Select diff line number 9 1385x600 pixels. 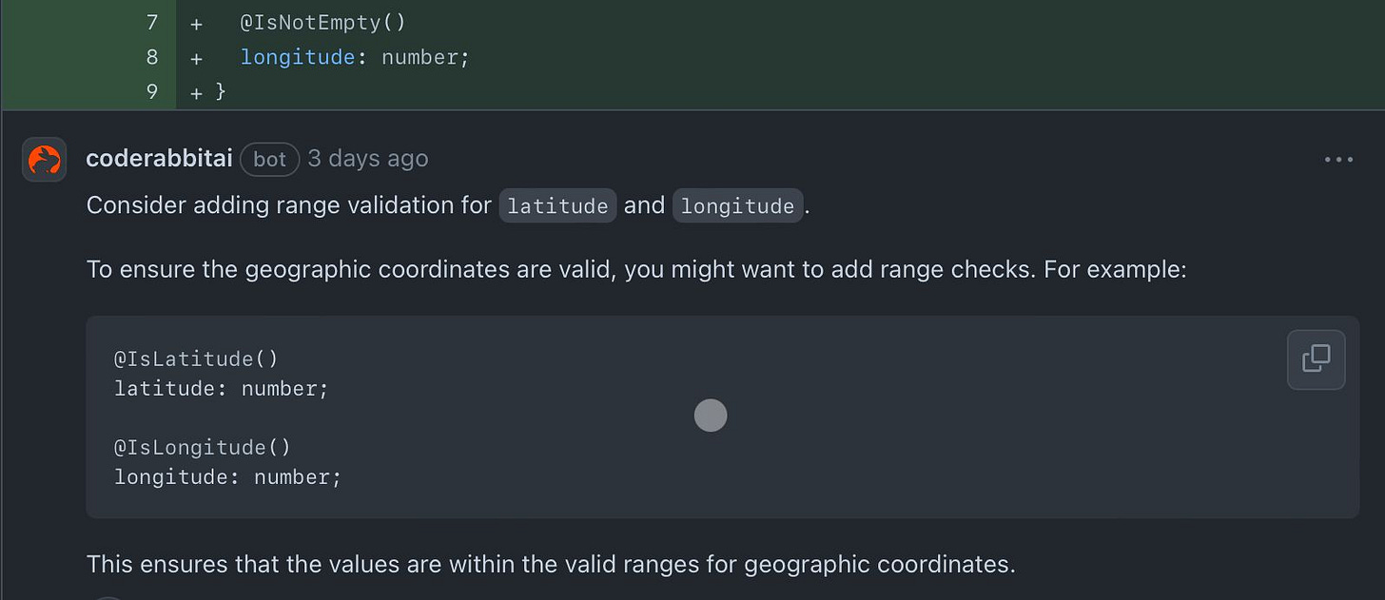[152, 92]
